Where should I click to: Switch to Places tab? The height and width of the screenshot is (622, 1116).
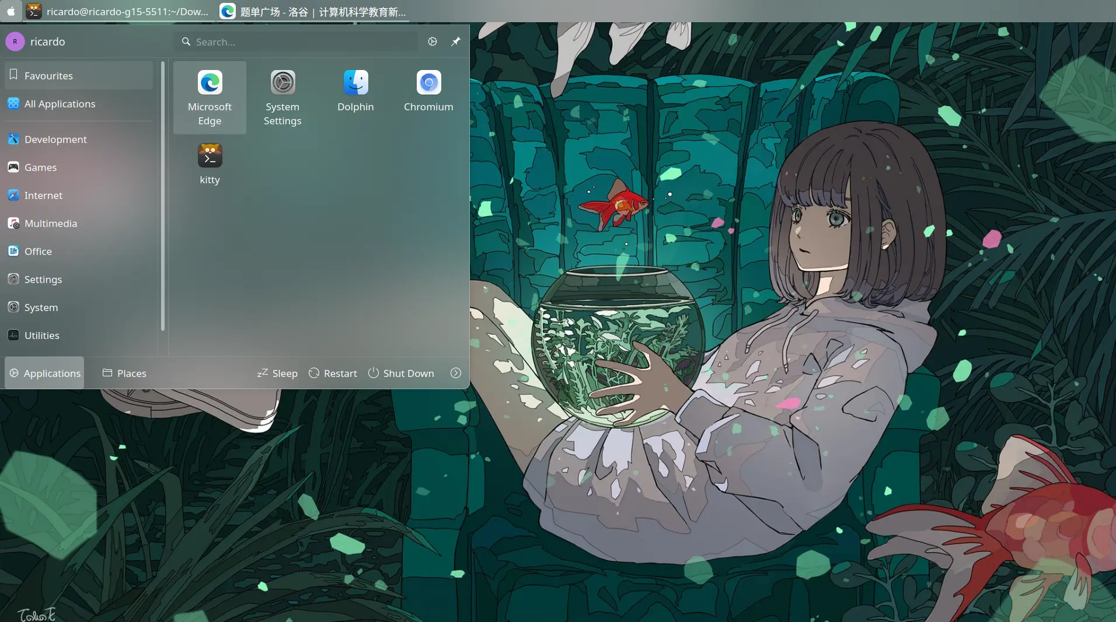(124, 373)
